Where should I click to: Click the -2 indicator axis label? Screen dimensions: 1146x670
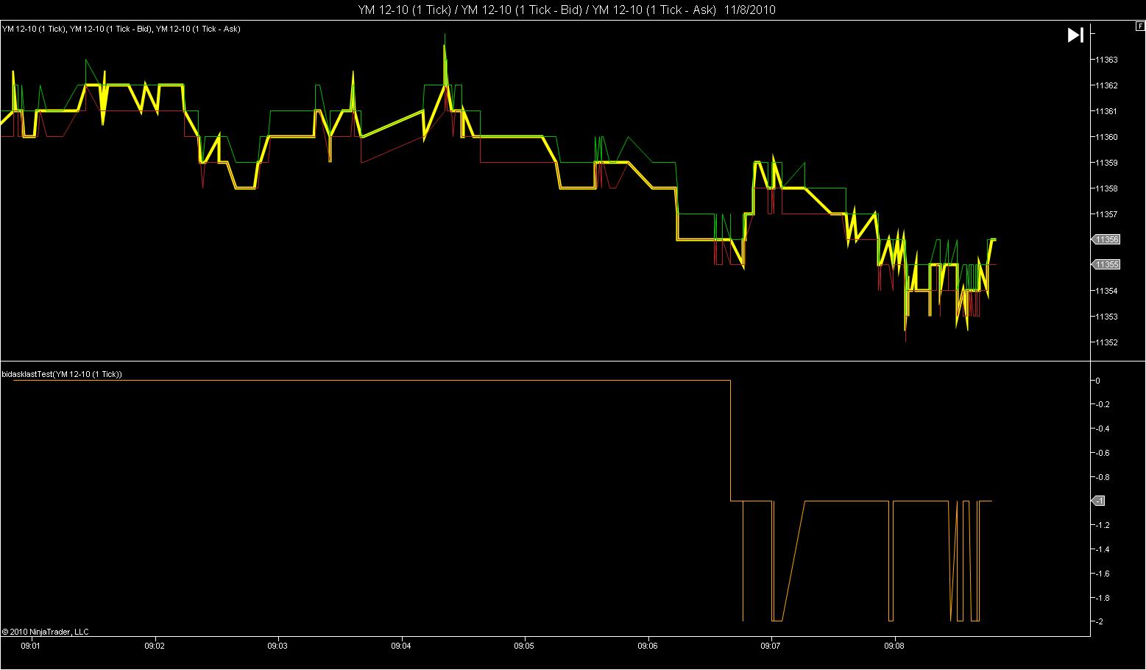[x=1099, y=622]
